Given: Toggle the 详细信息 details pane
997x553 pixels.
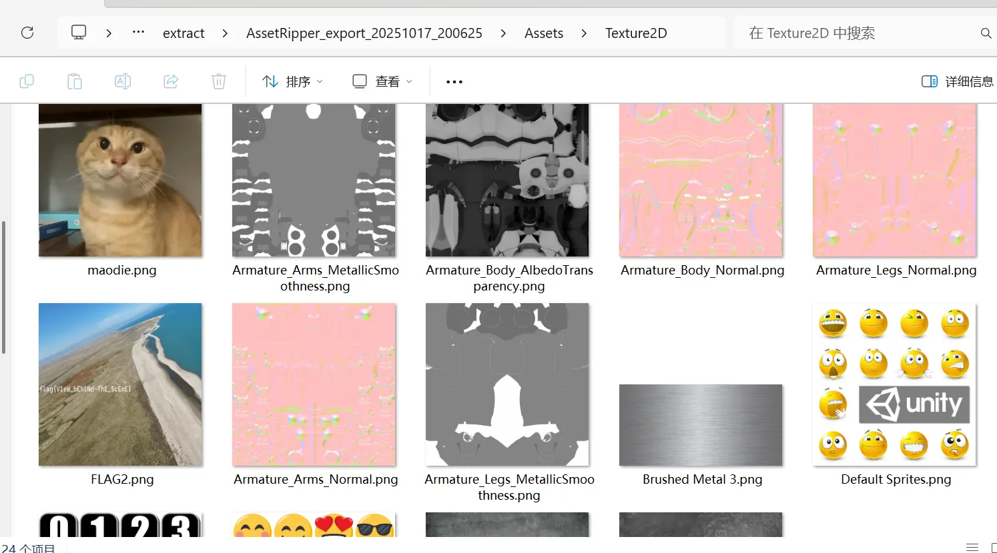Looking at the screenshot, I should point(957,81).
